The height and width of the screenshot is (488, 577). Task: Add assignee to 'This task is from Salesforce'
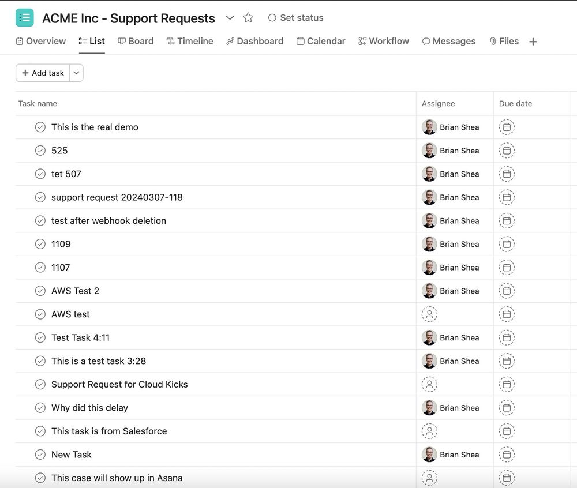[x=429, y=431]
